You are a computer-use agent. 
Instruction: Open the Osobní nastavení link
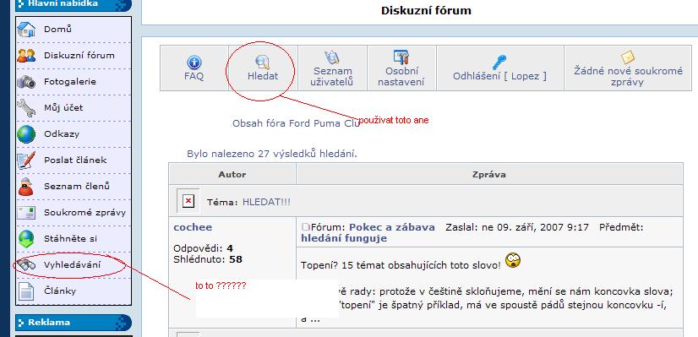[401, 77]
